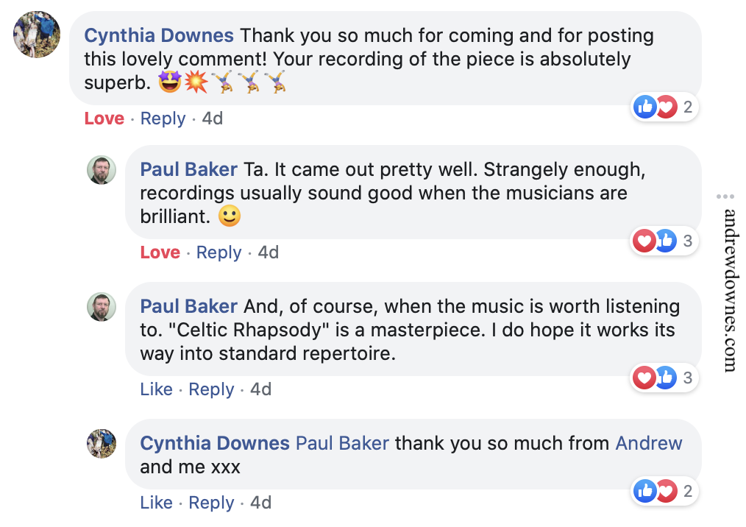Reply to Cynthia's top comment
Viewport: 746px width, 527px height.
tap(163, 119)
